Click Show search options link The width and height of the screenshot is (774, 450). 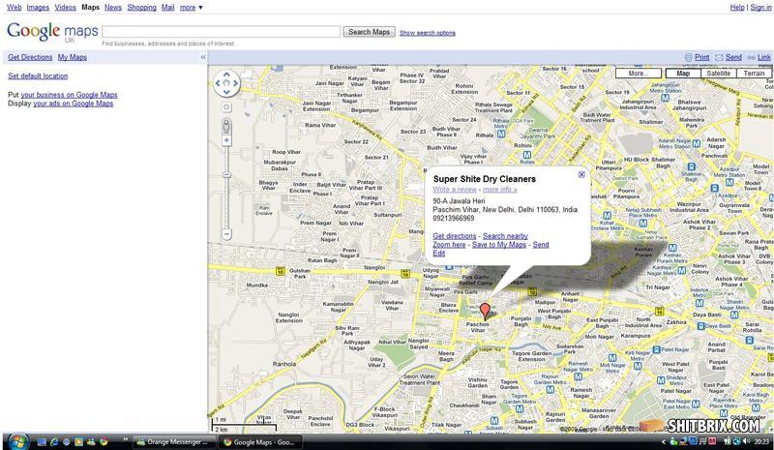click(x=428, y=33)
